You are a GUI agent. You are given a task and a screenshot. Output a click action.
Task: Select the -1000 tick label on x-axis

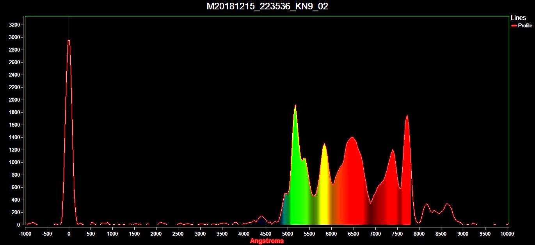25,234
